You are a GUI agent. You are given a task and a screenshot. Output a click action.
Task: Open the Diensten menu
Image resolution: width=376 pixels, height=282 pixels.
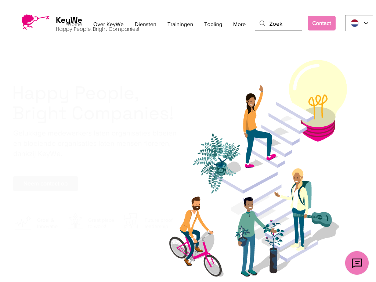[x=145, y=24]
